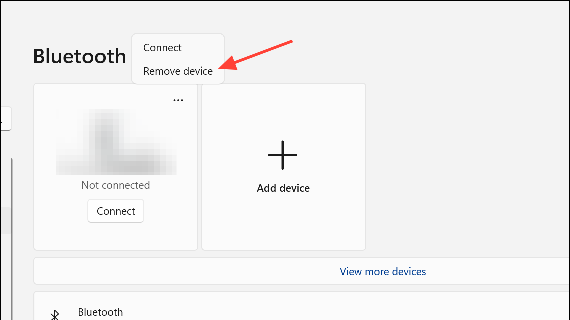Click the Bluetooth row label text
The width and height of the screenshot is (570, 320).
100,312
